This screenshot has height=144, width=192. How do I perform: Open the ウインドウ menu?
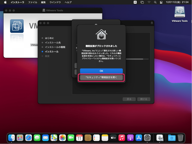pyautogui.click(x=55, y=2)
